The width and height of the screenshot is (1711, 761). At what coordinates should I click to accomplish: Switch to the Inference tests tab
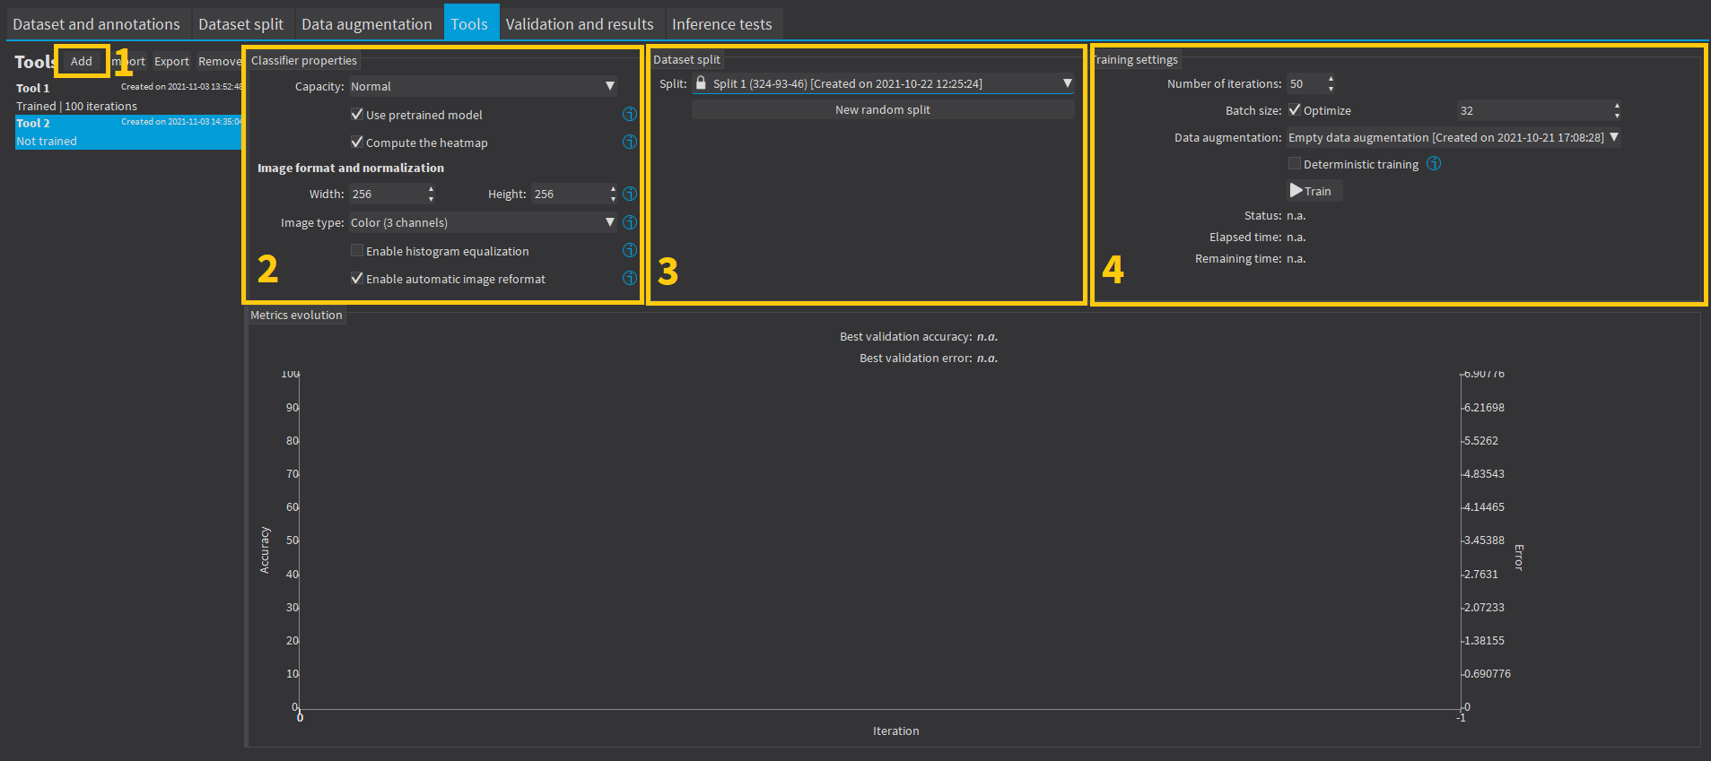point(722,24)
